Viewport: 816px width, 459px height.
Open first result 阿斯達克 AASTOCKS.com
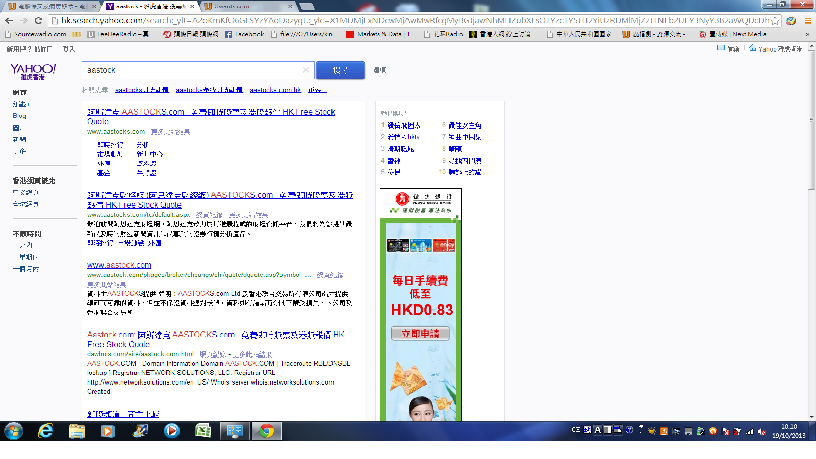click(x=211, y=116)
